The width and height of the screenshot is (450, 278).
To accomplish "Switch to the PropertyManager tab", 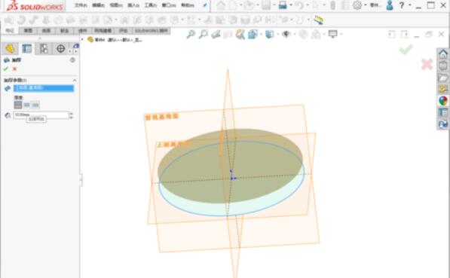I will tap(26, 48).
